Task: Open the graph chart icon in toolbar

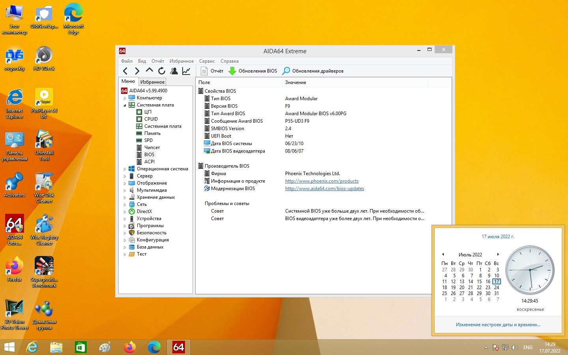Action: (186, 71)
